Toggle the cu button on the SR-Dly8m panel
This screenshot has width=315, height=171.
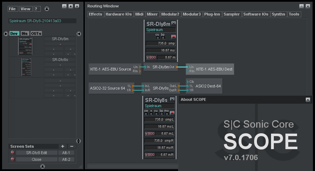158,38
